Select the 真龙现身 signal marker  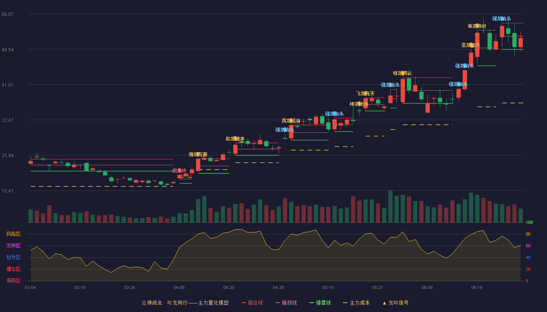click(x=291, y=121)
